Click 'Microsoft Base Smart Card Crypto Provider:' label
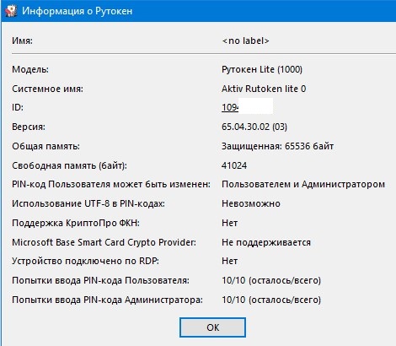Viewport: 396px width, 346px height. (x=104, y=242)
